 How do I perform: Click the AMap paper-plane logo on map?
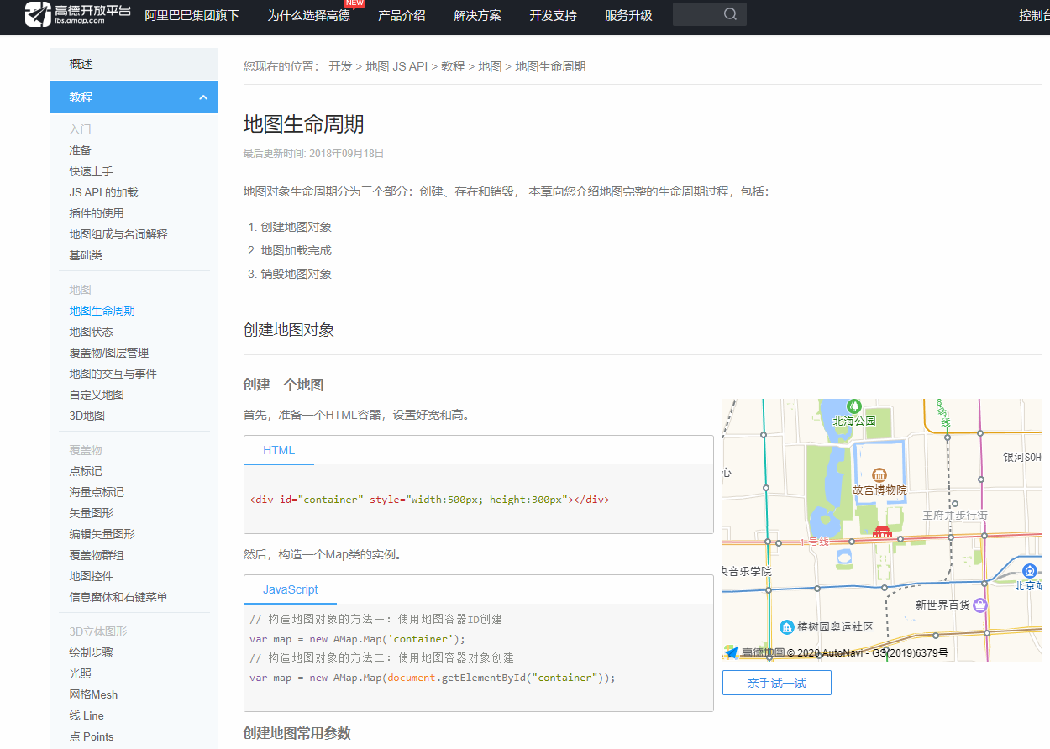click(731, 652)
